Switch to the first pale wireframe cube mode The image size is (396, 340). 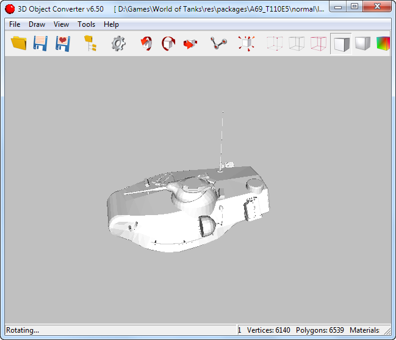pyautogui.click(x=275, y=43)
